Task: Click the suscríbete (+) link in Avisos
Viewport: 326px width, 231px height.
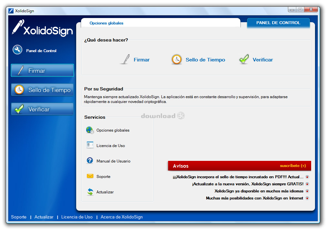Action: [293, 166]
